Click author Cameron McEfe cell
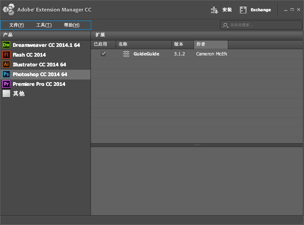Screen dimensions: 304x225 coord(212,54)
